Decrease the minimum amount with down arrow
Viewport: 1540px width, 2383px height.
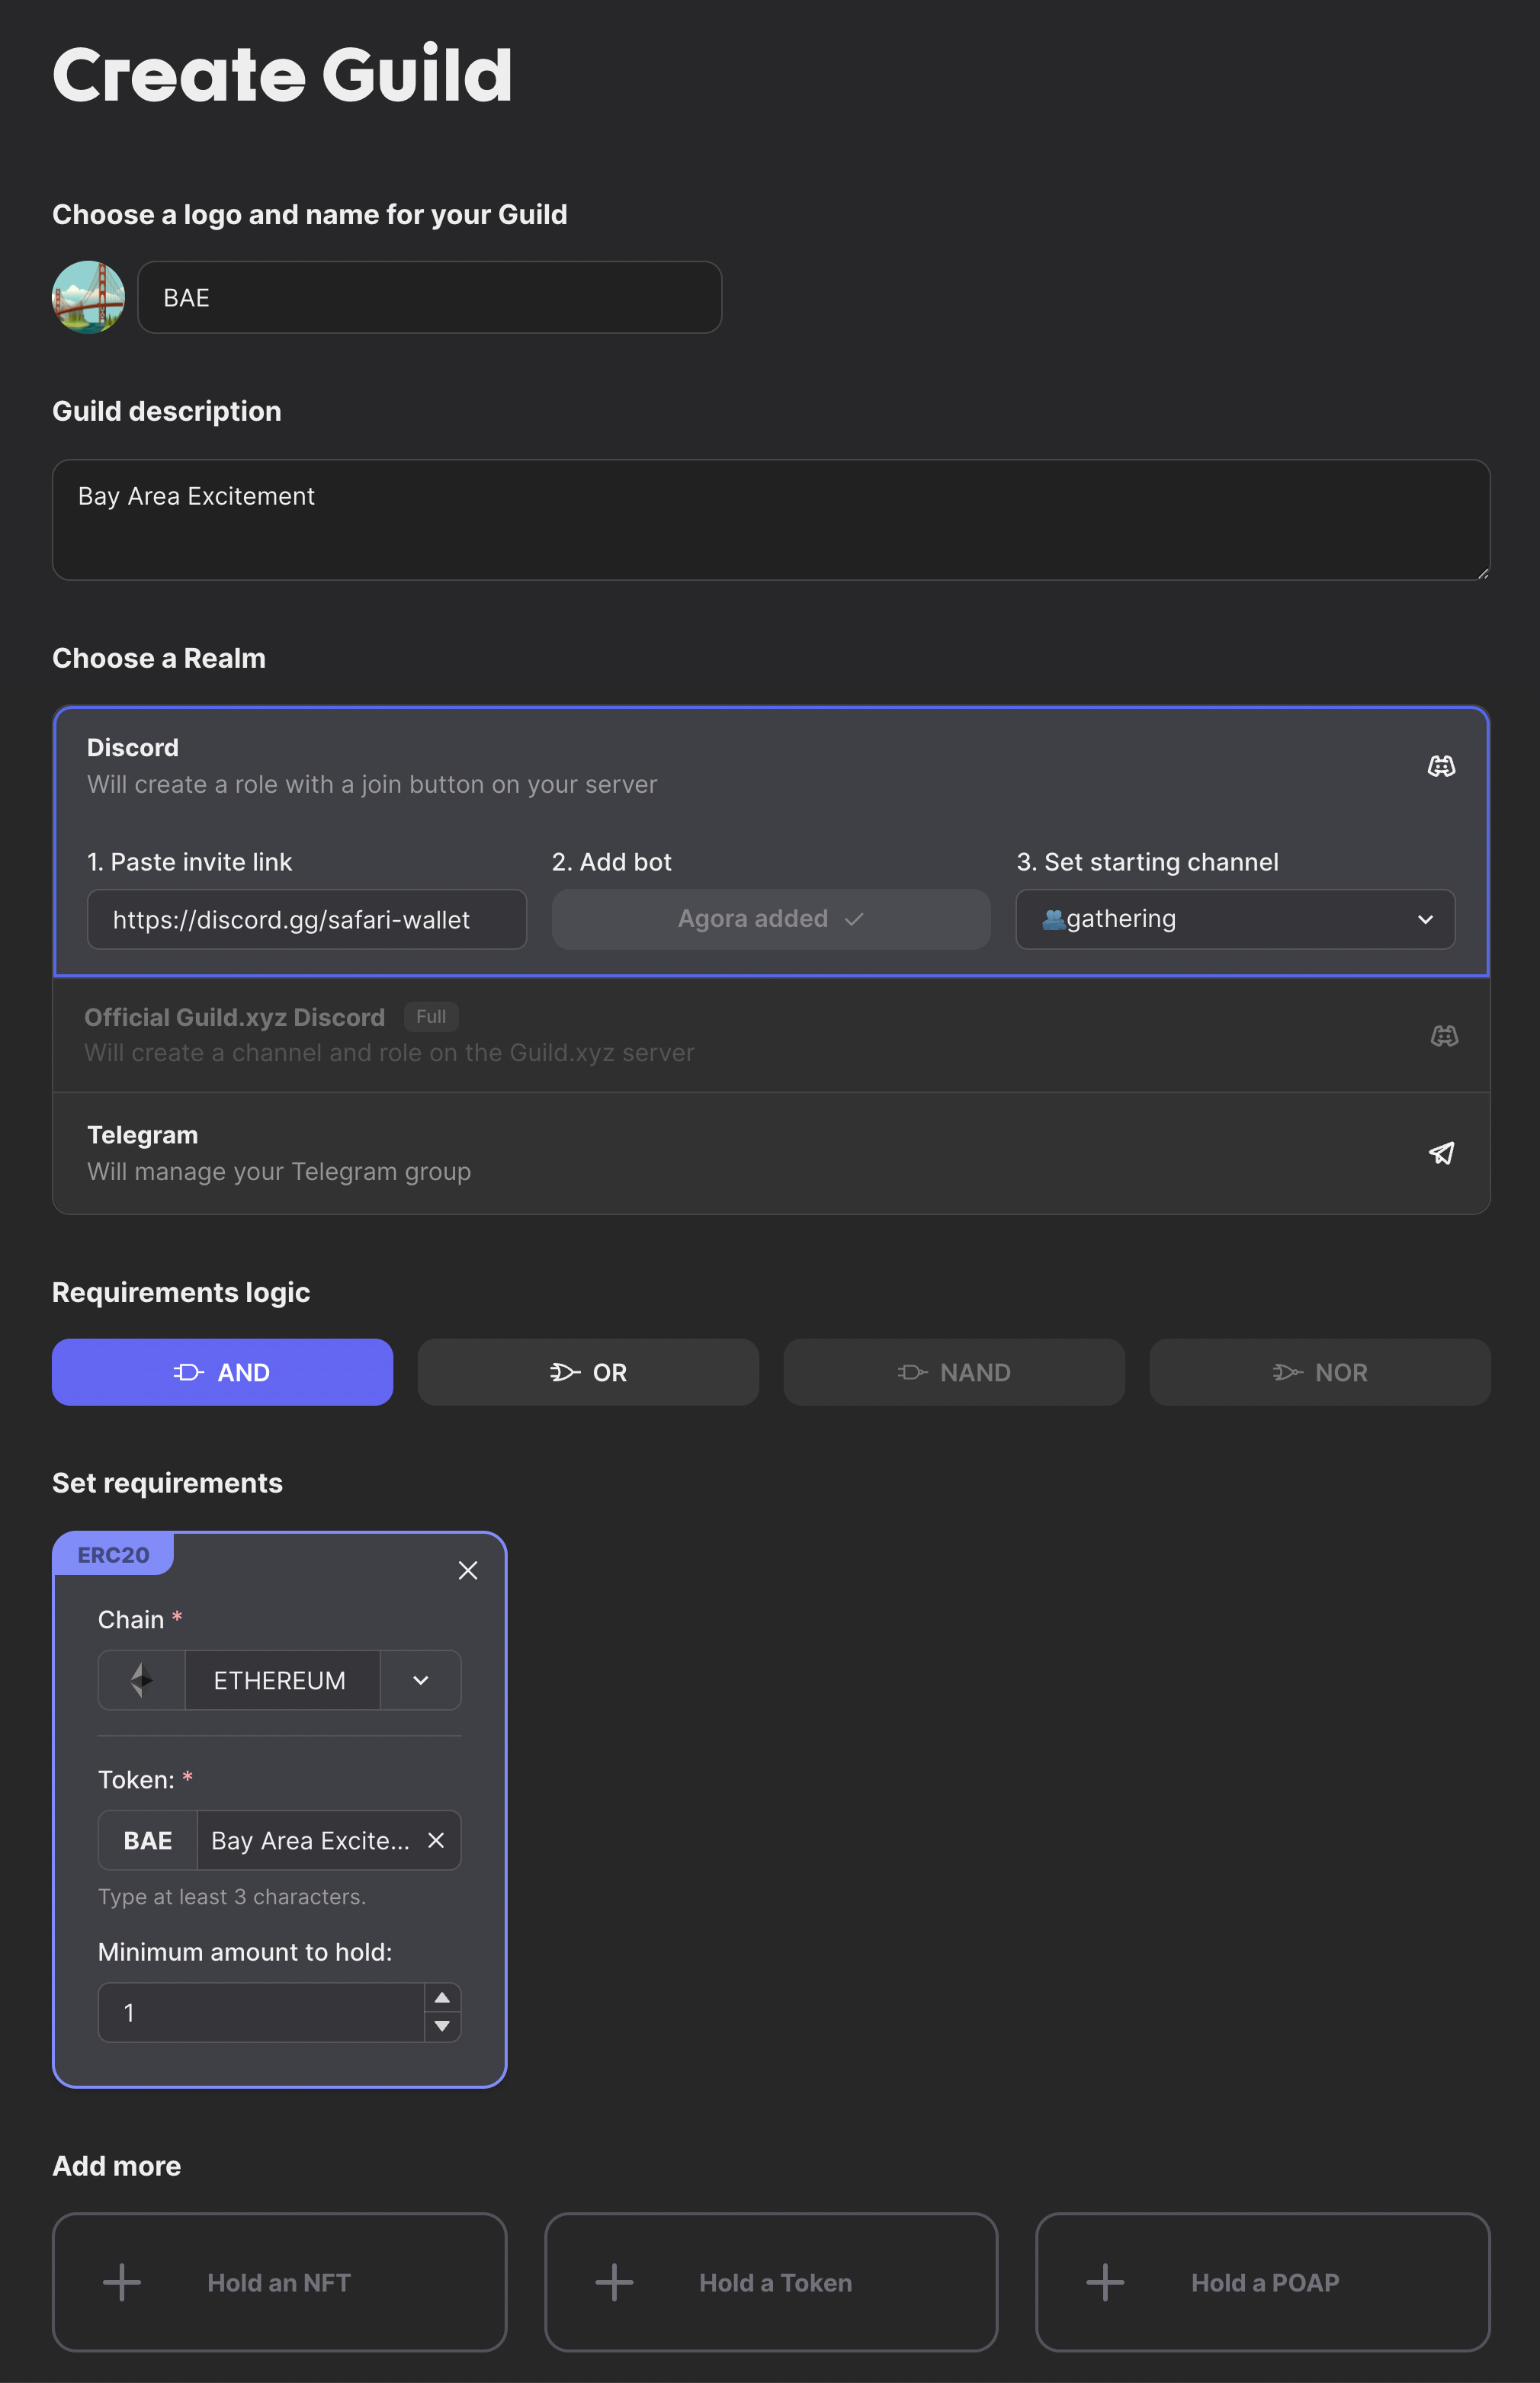coord(442,2026)
